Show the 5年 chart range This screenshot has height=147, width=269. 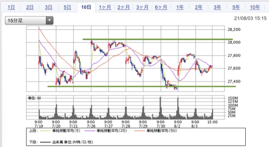tap(236, 7)
